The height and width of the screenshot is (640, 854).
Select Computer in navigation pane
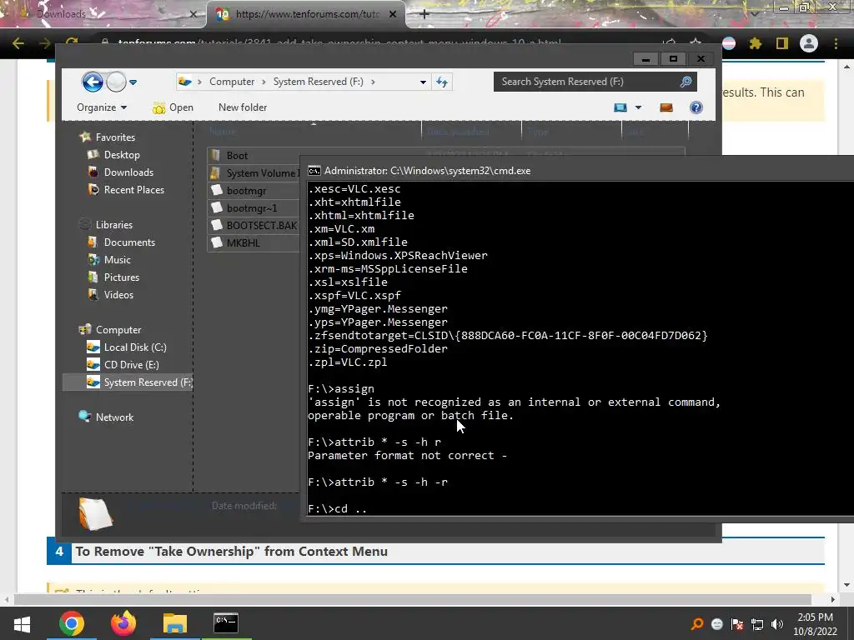coord(110,329)
